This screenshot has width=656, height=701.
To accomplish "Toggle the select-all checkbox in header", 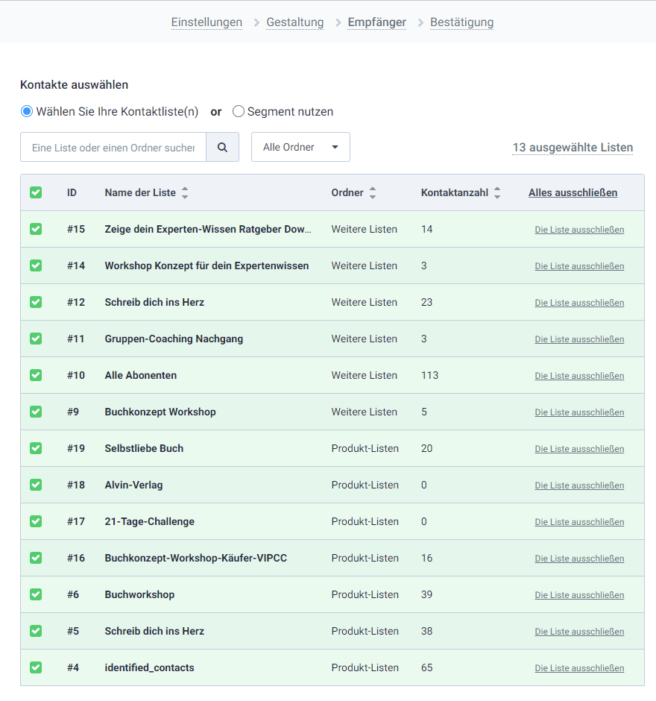I will [x=36, y=192].
